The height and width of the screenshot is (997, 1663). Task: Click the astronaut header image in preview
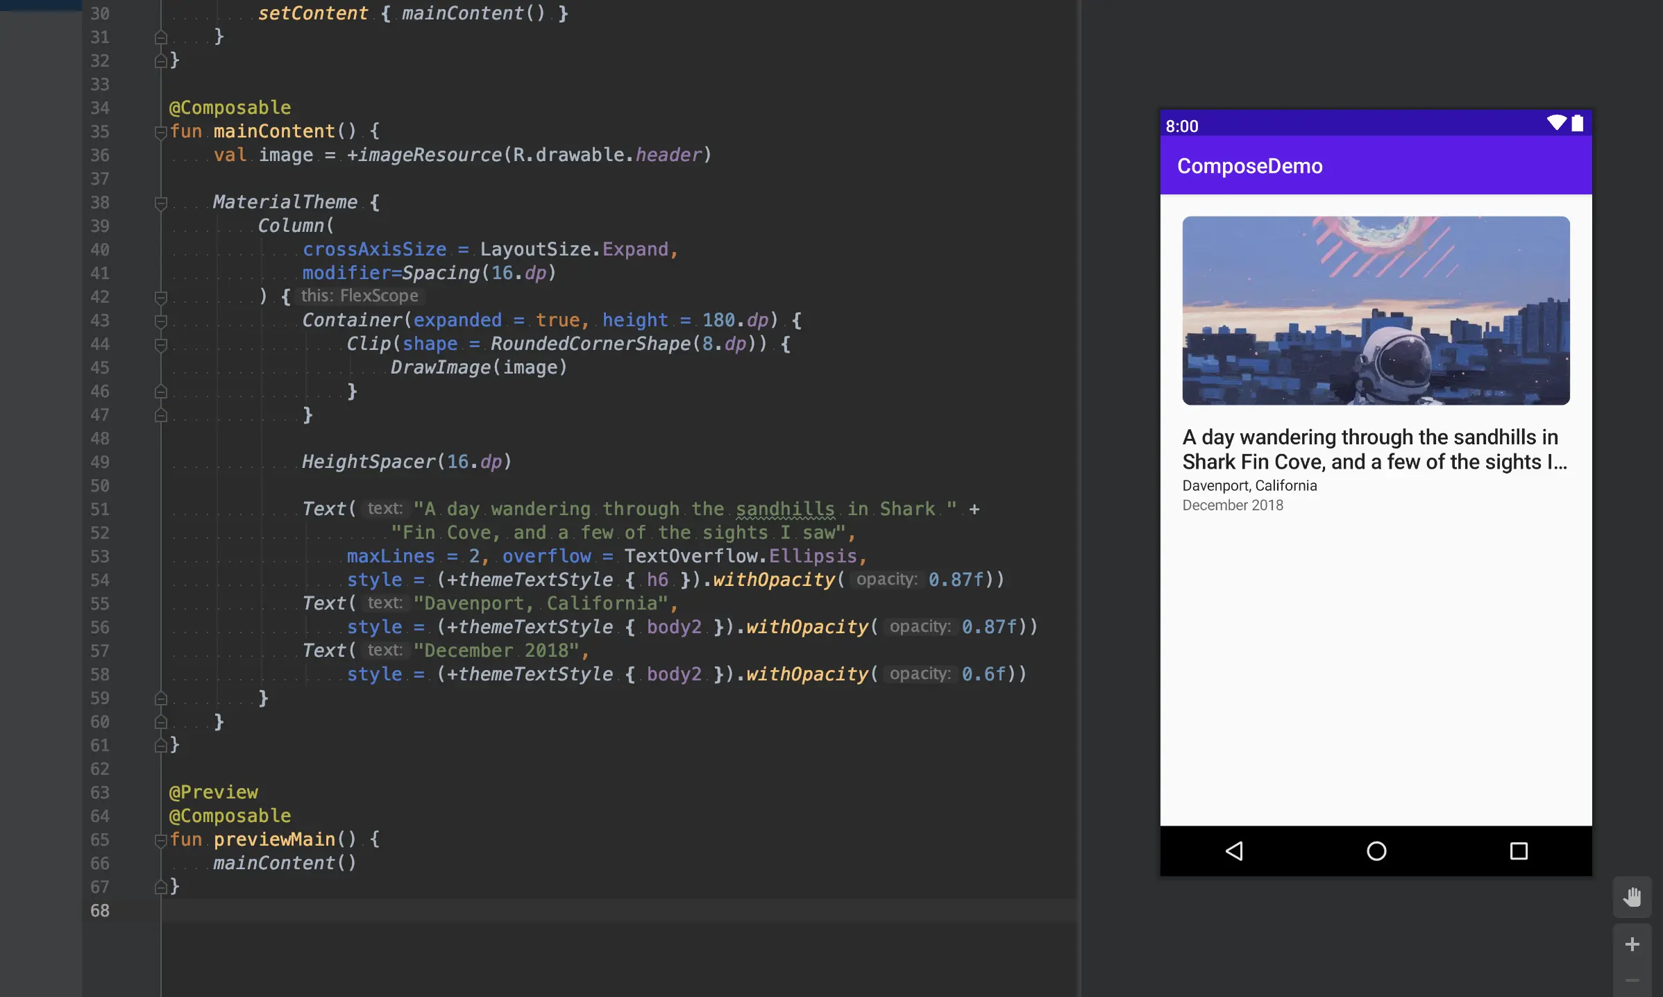click(x=1376, y=310)
